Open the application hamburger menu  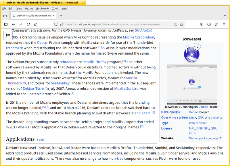[224, 24]
